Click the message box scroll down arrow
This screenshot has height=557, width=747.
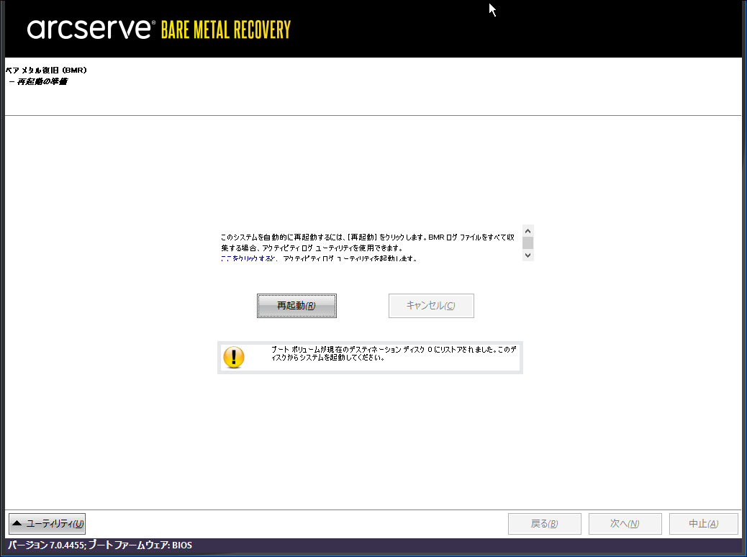[528, 255]
